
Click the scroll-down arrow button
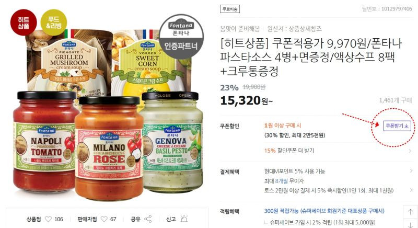point(410,223)
